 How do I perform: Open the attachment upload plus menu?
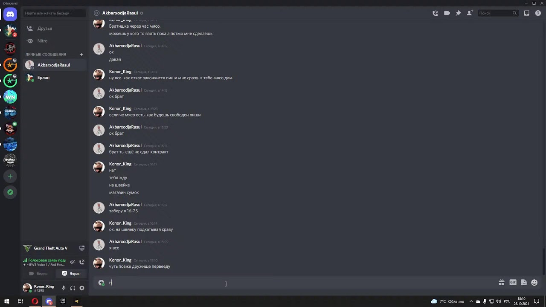tap(101, 282)
